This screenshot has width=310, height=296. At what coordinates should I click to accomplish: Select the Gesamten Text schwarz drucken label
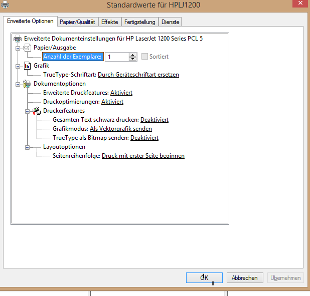coord(96,120)
